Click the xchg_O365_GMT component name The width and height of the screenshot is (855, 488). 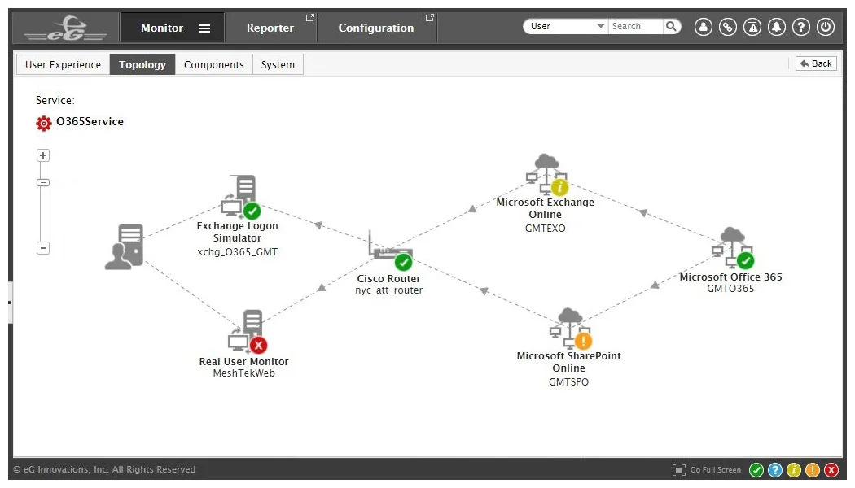click(237, 252)
